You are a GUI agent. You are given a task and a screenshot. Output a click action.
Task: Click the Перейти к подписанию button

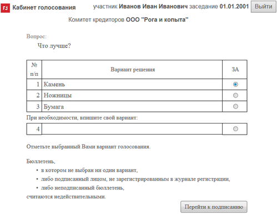[x=214, y=207]
